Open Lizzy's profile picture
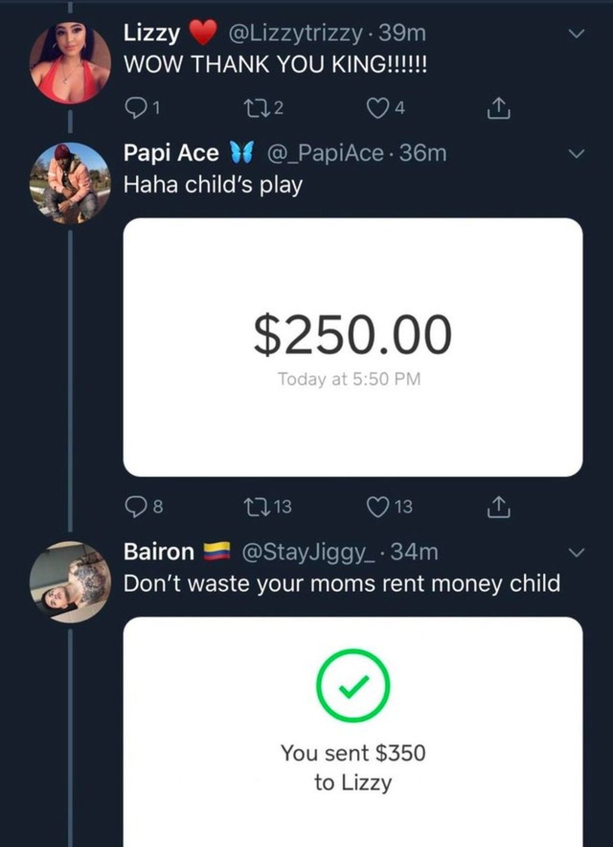 (x=70, y=63)
